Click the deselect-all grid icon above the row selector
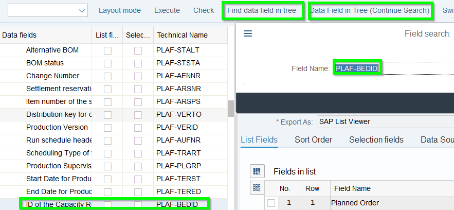The width and height of the screenshot is (454, 210). (257, 188)
